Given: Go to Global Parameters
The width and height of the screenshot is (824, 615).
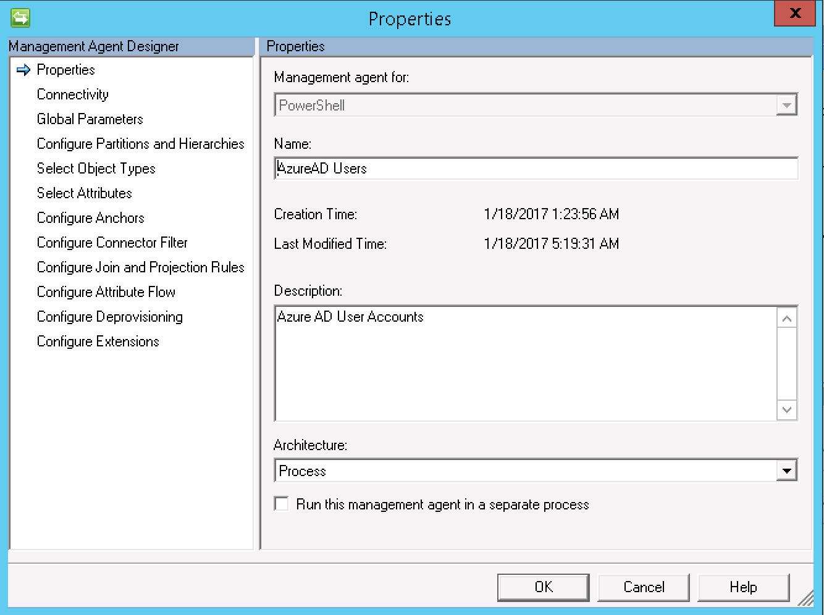Looking at the screenshot, I should click(90, 119).
